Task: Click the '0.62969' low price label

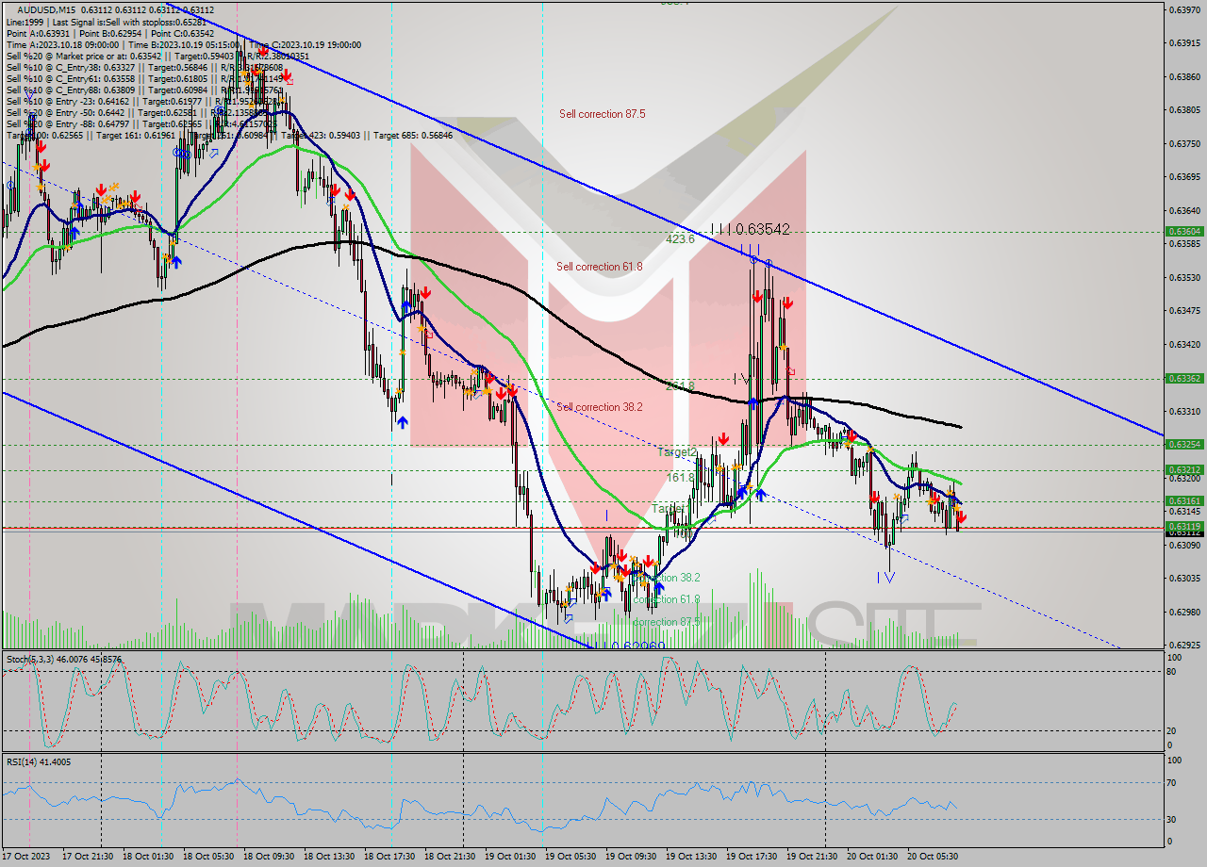Action: (637, 646)
